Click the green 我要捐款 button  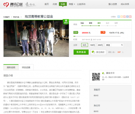coord(81,52)
